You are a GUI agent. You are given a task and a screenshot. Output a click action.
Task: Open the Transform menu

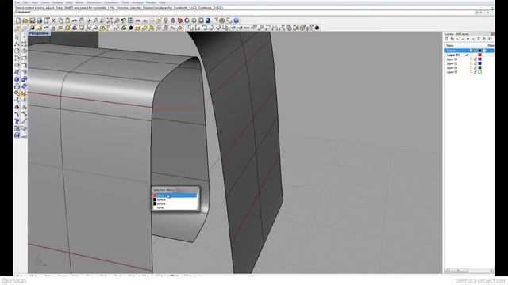coord(111,2)
